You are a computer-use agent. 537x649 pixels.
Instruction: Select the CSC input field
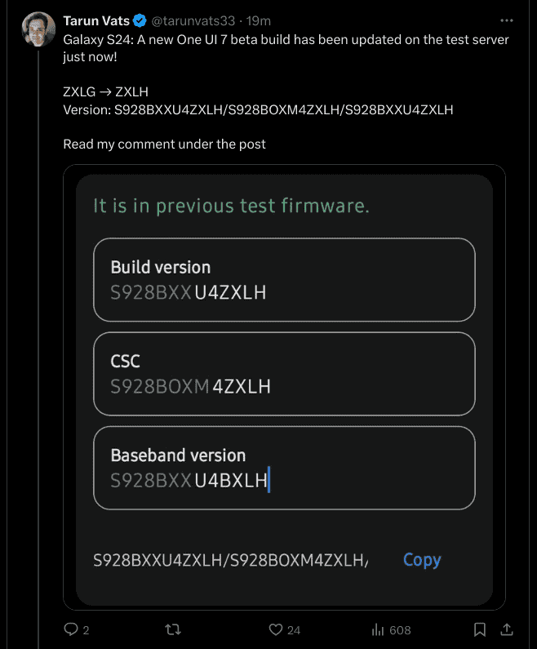click(284, 374)
